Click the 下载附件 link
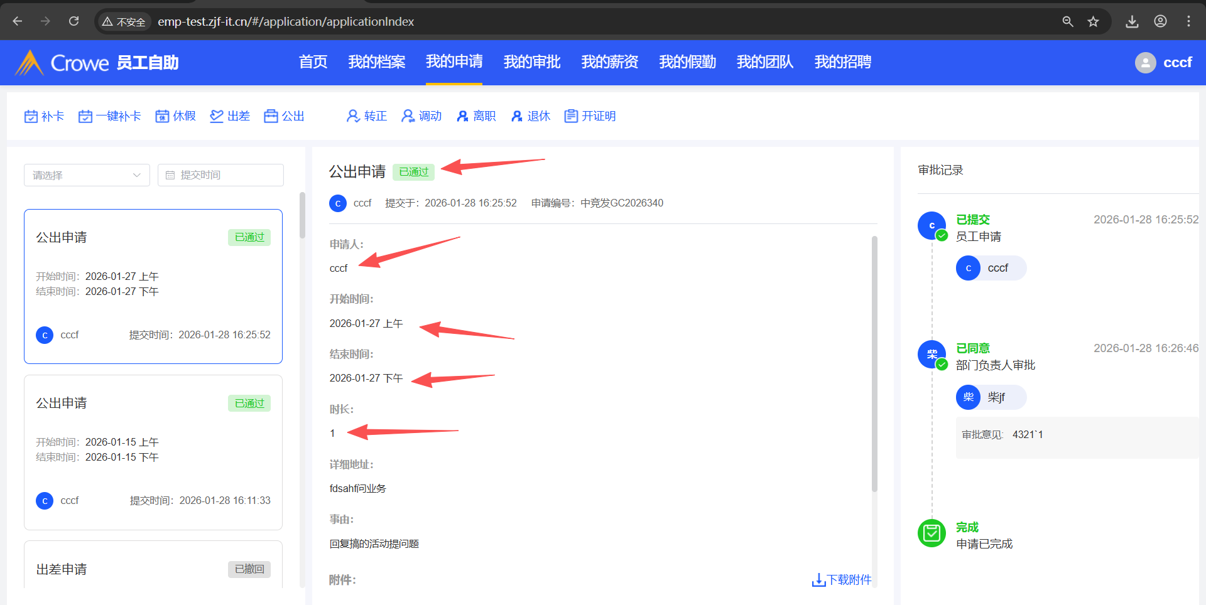1206x605 pixels. coord(849,580)
